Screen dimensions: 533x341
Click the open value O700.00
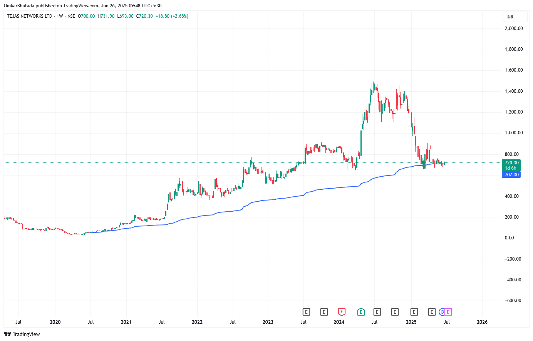[x=86, y=16]
